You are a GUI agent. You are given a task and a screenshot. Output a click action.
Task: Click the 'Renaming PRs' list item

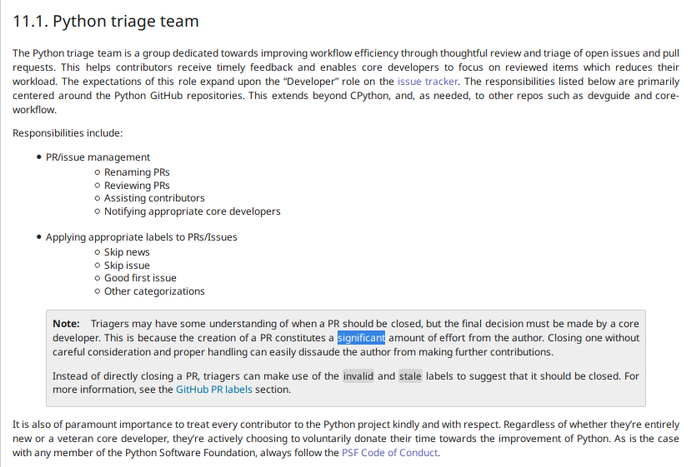(x=137, y=172)
